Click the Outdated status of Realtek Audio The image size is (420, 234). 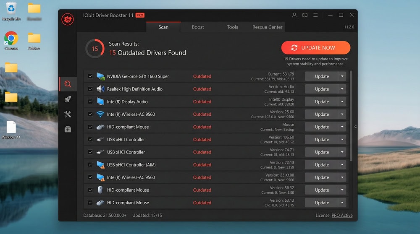click(x=202, y=89)
